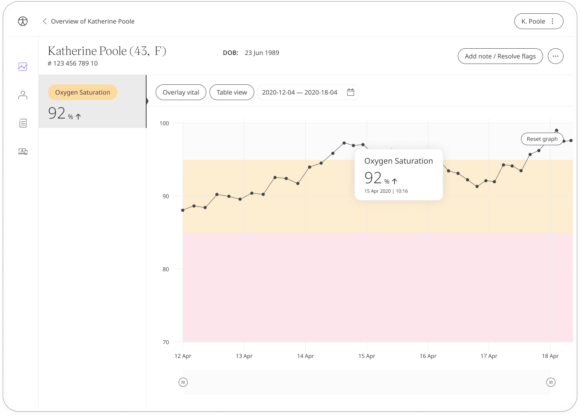Open the three-dot more options button
The image size is (580, 416).
(x=555, y=56)
